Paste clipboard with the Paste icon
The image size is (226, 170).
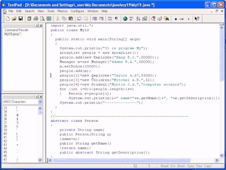[71, 19]
